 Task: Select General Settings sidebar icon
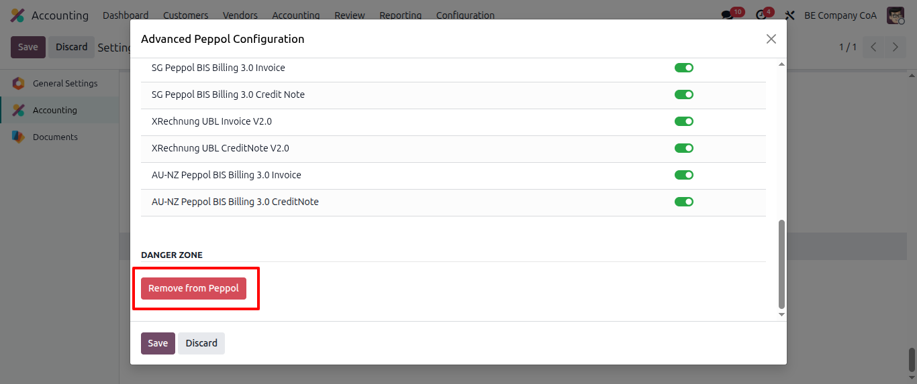[19, 84]
